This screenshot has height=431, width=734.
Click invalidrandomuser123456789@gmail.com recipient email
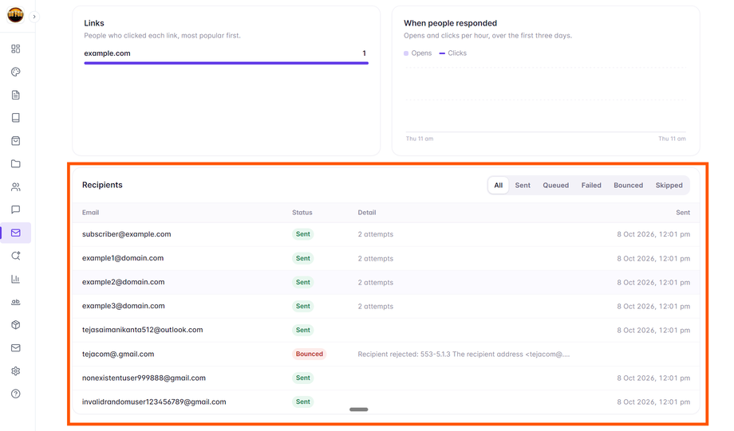[x=154, y=402]
